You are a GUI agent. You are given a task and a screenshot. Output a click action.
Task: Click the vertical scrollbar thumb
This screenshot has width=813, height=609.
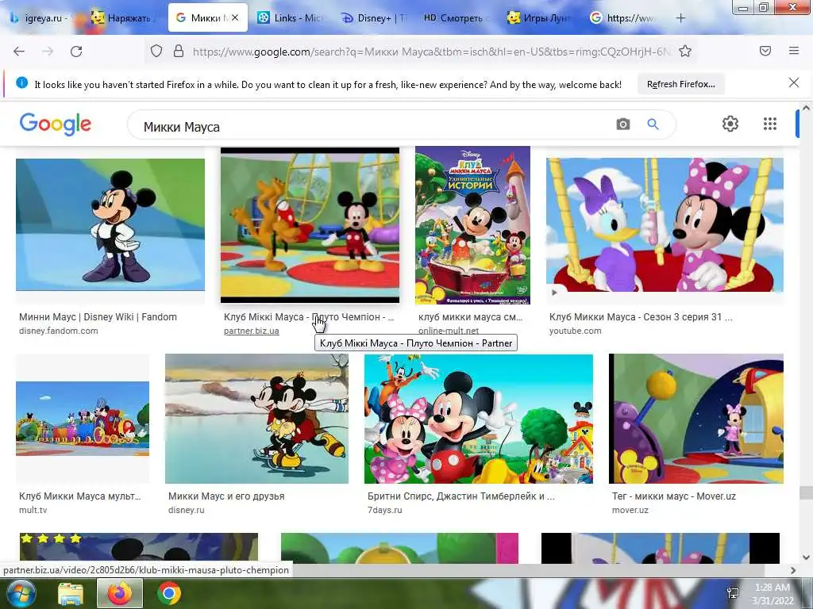(807, 492)
